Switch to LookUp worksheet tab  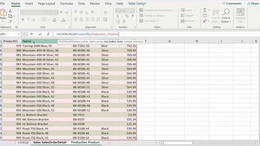(23, 142)
